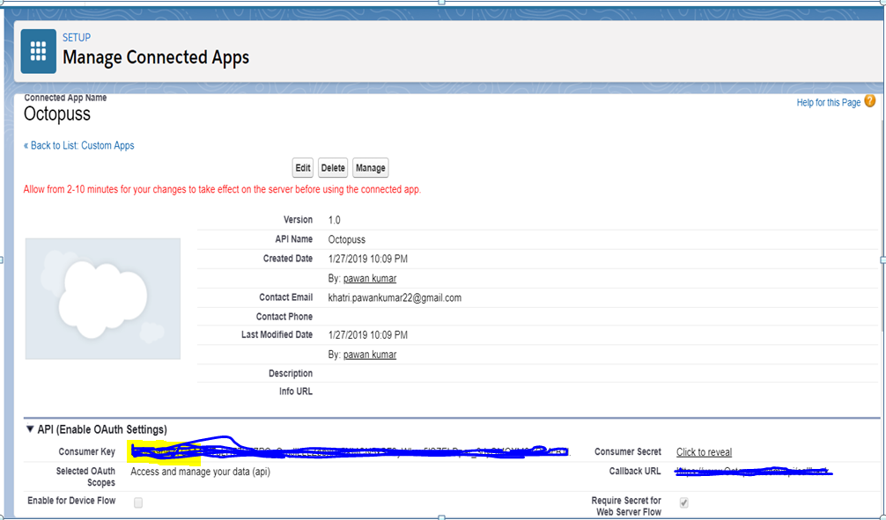Click the Contact Phone label
Image resolution: width=886 pixels, height=520 pixels.
point(284,317)
